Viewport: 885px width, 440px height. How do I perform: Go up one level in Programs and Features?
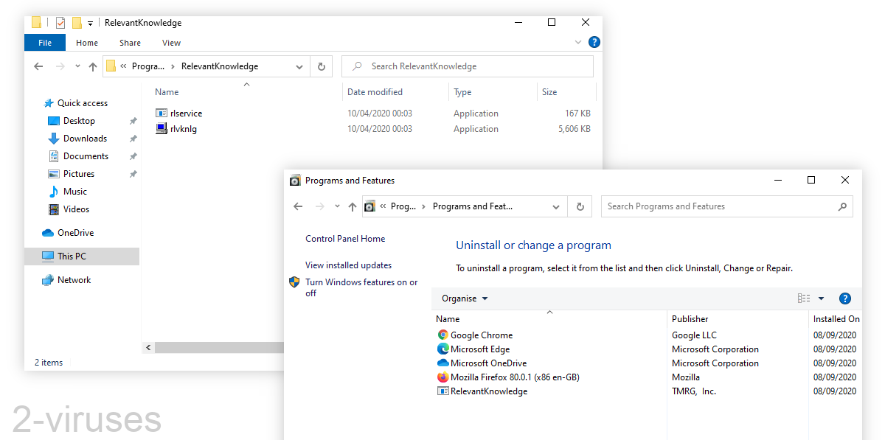coord(353,206)
